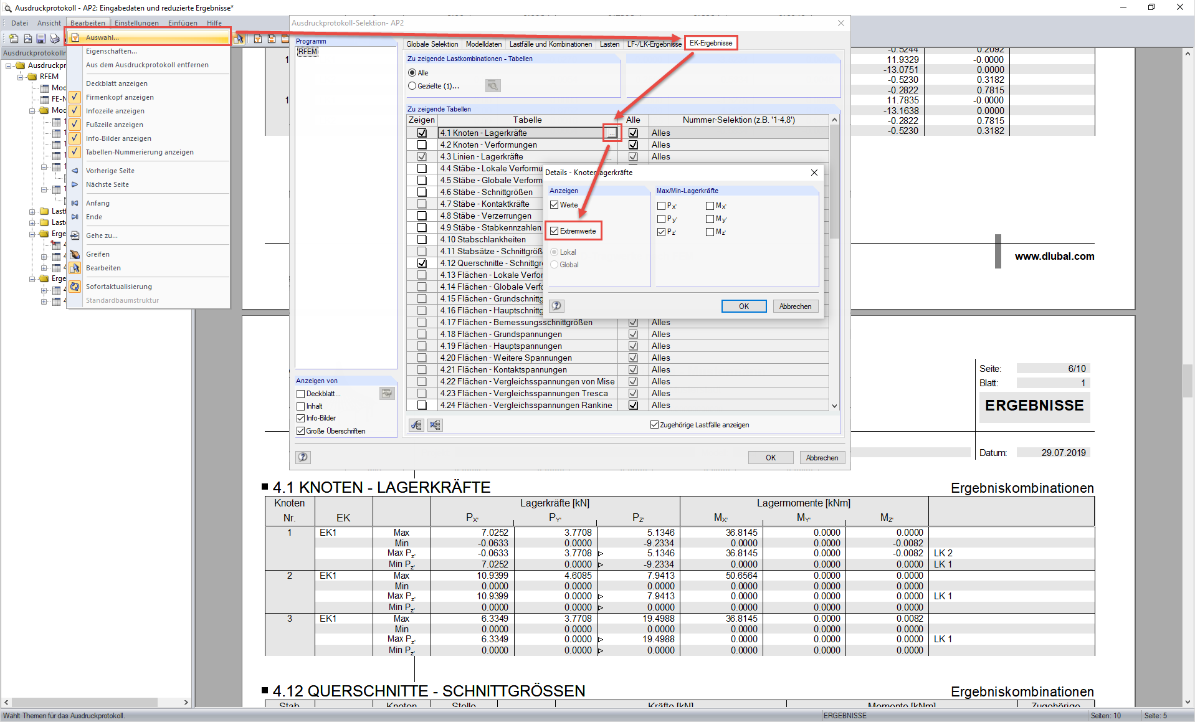Switch to Modelldaten tab
The image size is (1195, 722).
point(484,44)
